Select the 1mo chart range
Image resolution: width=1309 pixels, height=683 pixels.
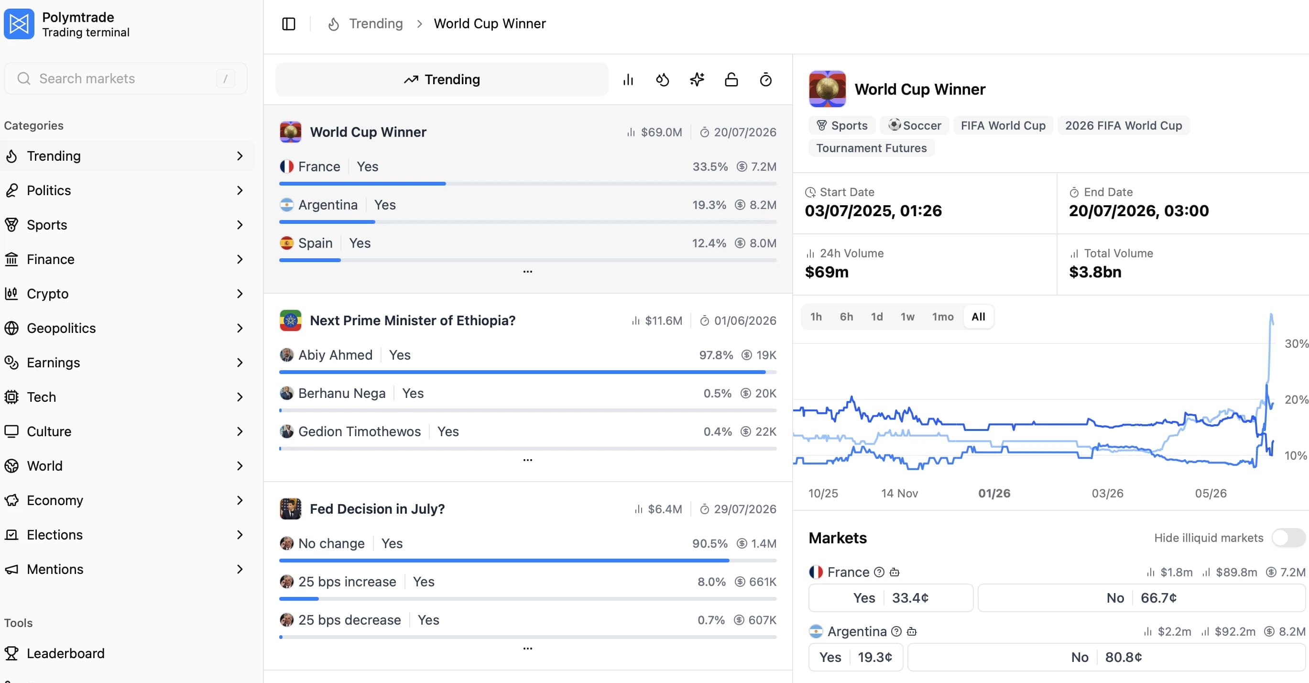[943, 317]
